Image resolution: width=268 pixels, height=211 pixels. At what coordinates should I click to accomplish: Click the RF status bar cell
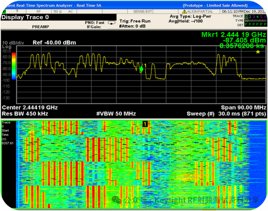pyautogui.click(x=38, y=11)
